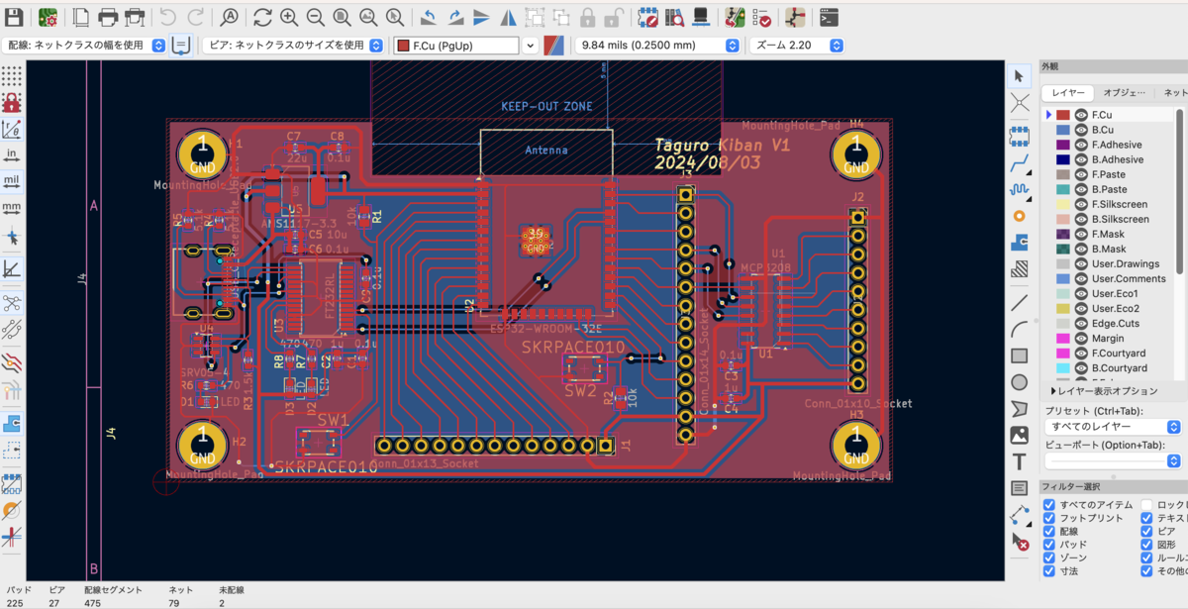1188x609 pixels.
Task: Click the Refresh view icon
Action: point(262,17)
